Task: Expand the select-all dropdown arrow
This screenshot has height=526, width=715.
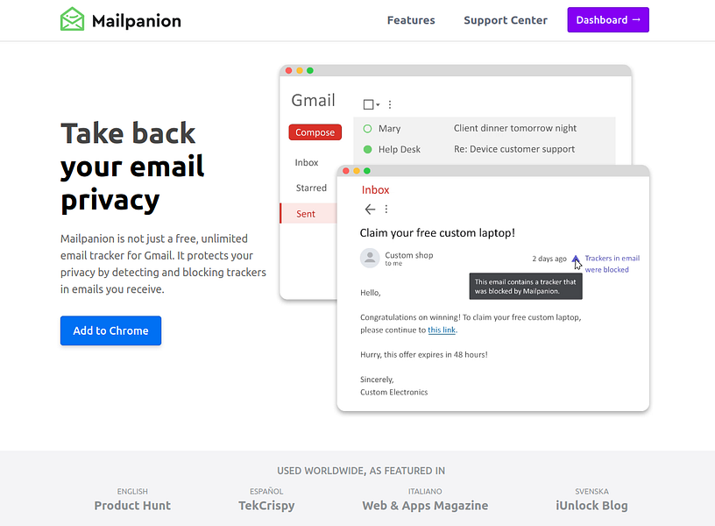Action: point(378,105)
